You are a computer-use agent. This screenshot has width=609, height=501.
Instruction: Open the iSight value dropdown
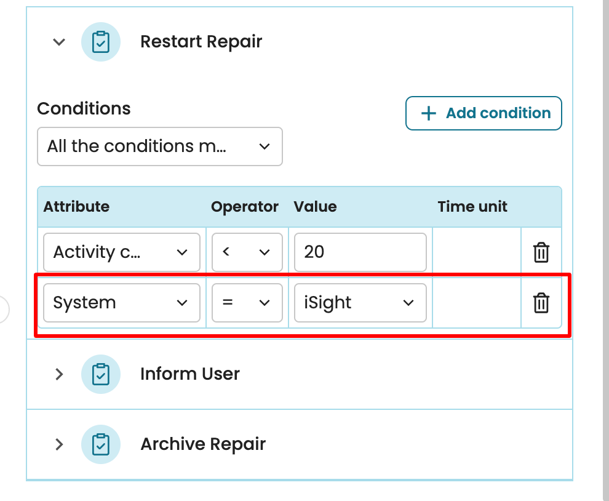point(360,303)
